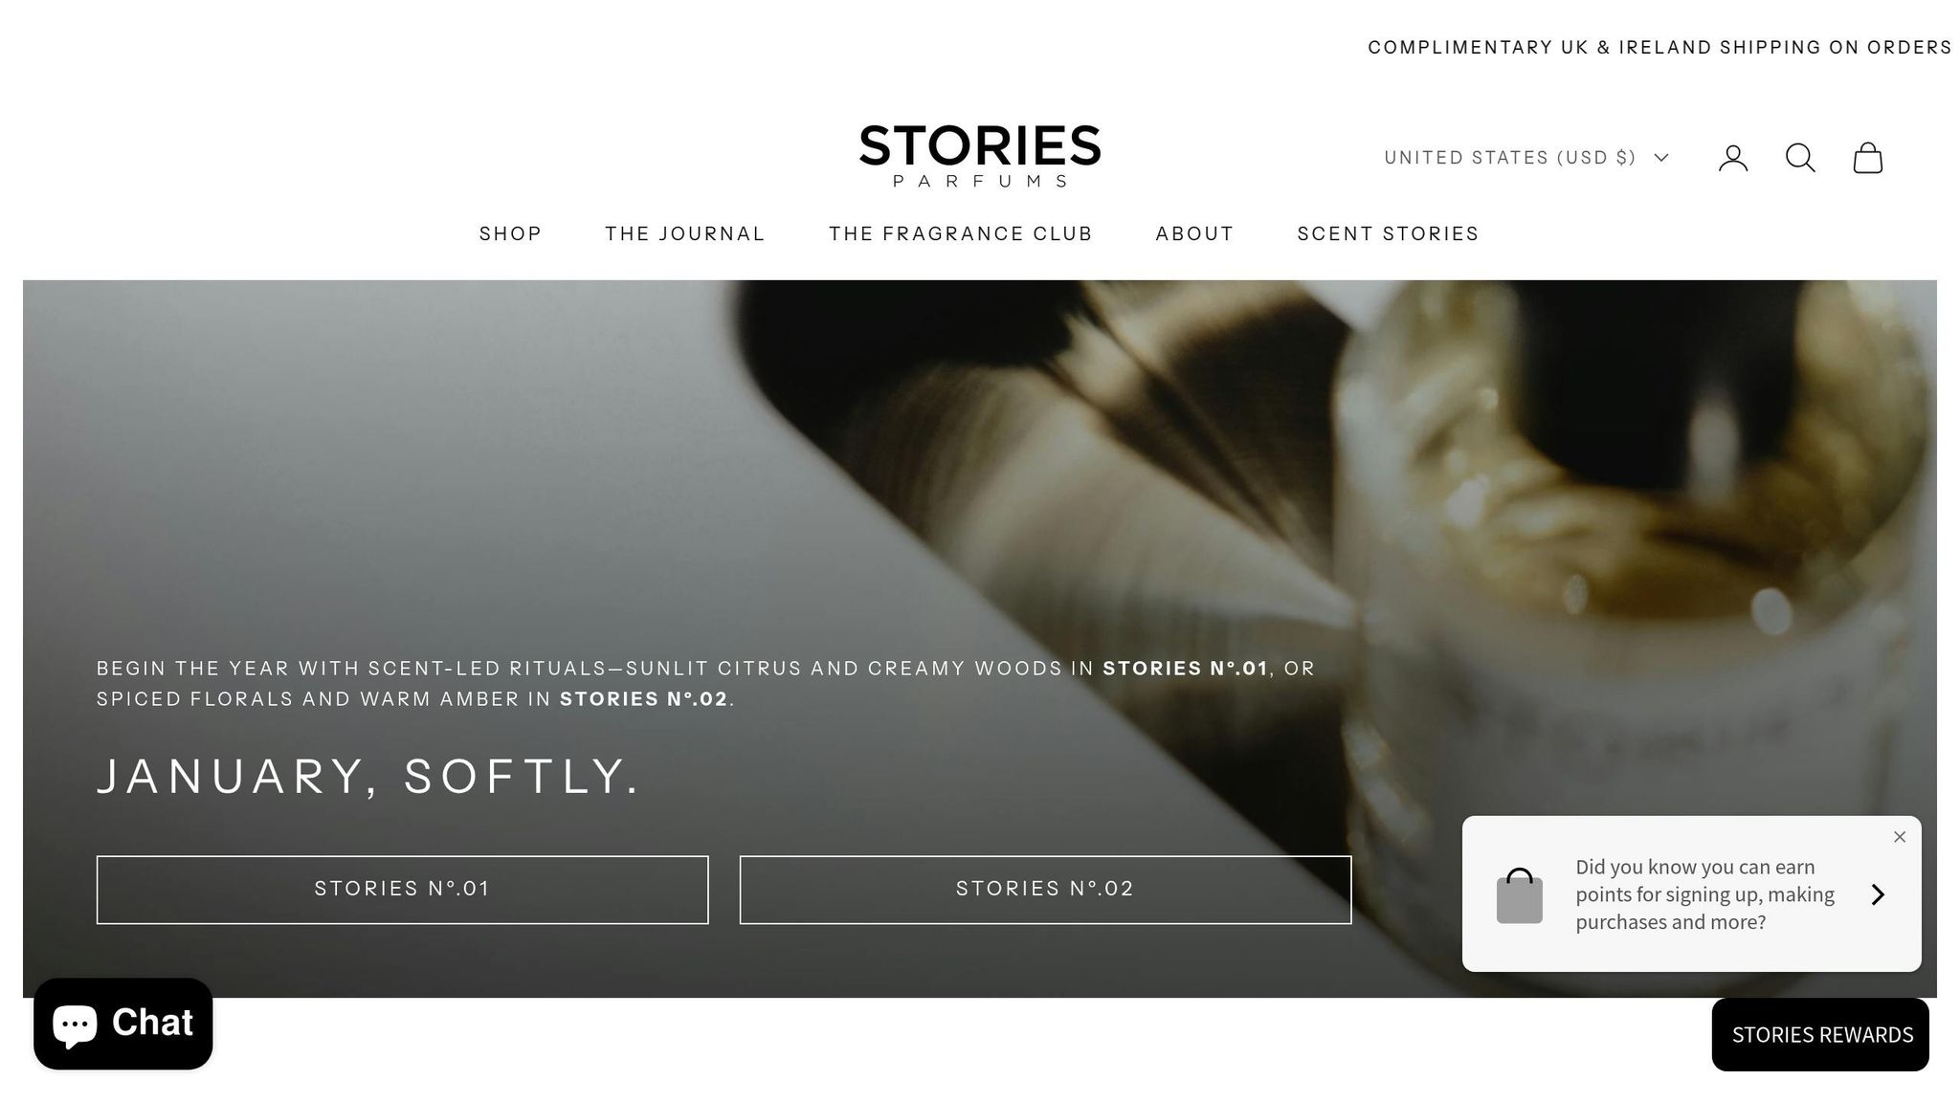Open the Stories Rewards launcher

pyautogui.click(x=1820, y=1035)
